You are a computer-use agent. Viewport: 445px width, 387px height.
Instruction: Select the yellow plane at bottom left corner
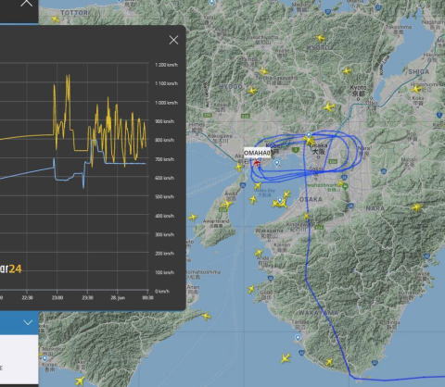(x=79, y=381)
